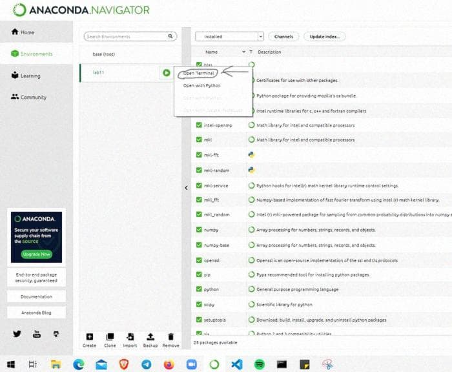Screen dimensions: 452x372
Task: Uncheck the mkl-random package checkbox
Action: [199, 170]
